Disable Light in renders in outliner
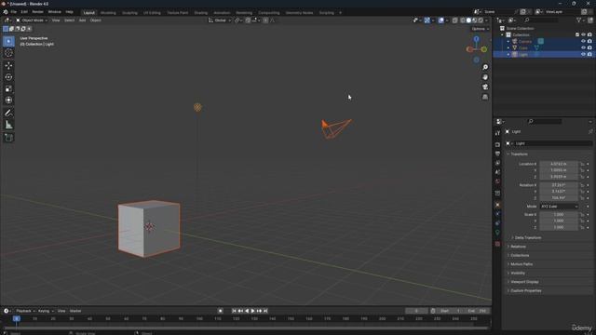 coord(589,54)
